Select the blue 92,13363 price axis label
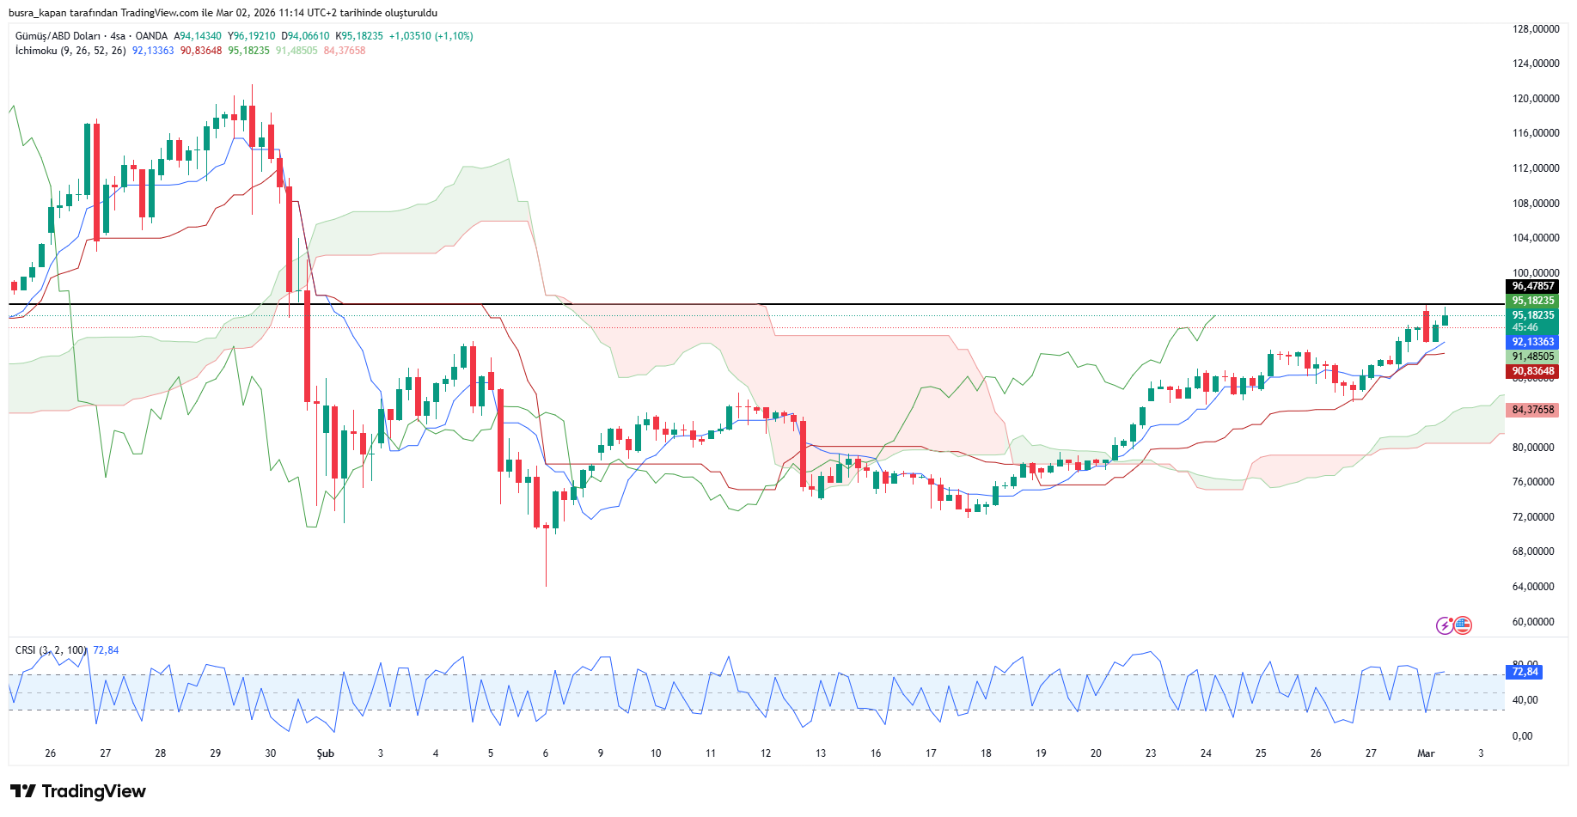Screen dimensions: 1577x817 pos(1532,342)
